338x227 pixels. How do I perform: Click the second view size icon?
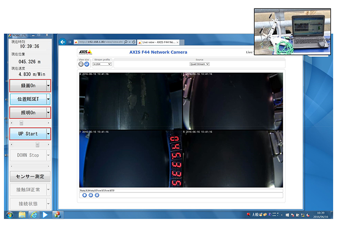86,64
